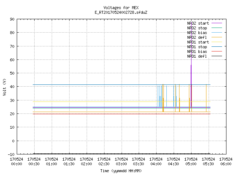Click the x-axis label 170524 06:00
Viewport: 233px width, 174px height.
point(226,162)
